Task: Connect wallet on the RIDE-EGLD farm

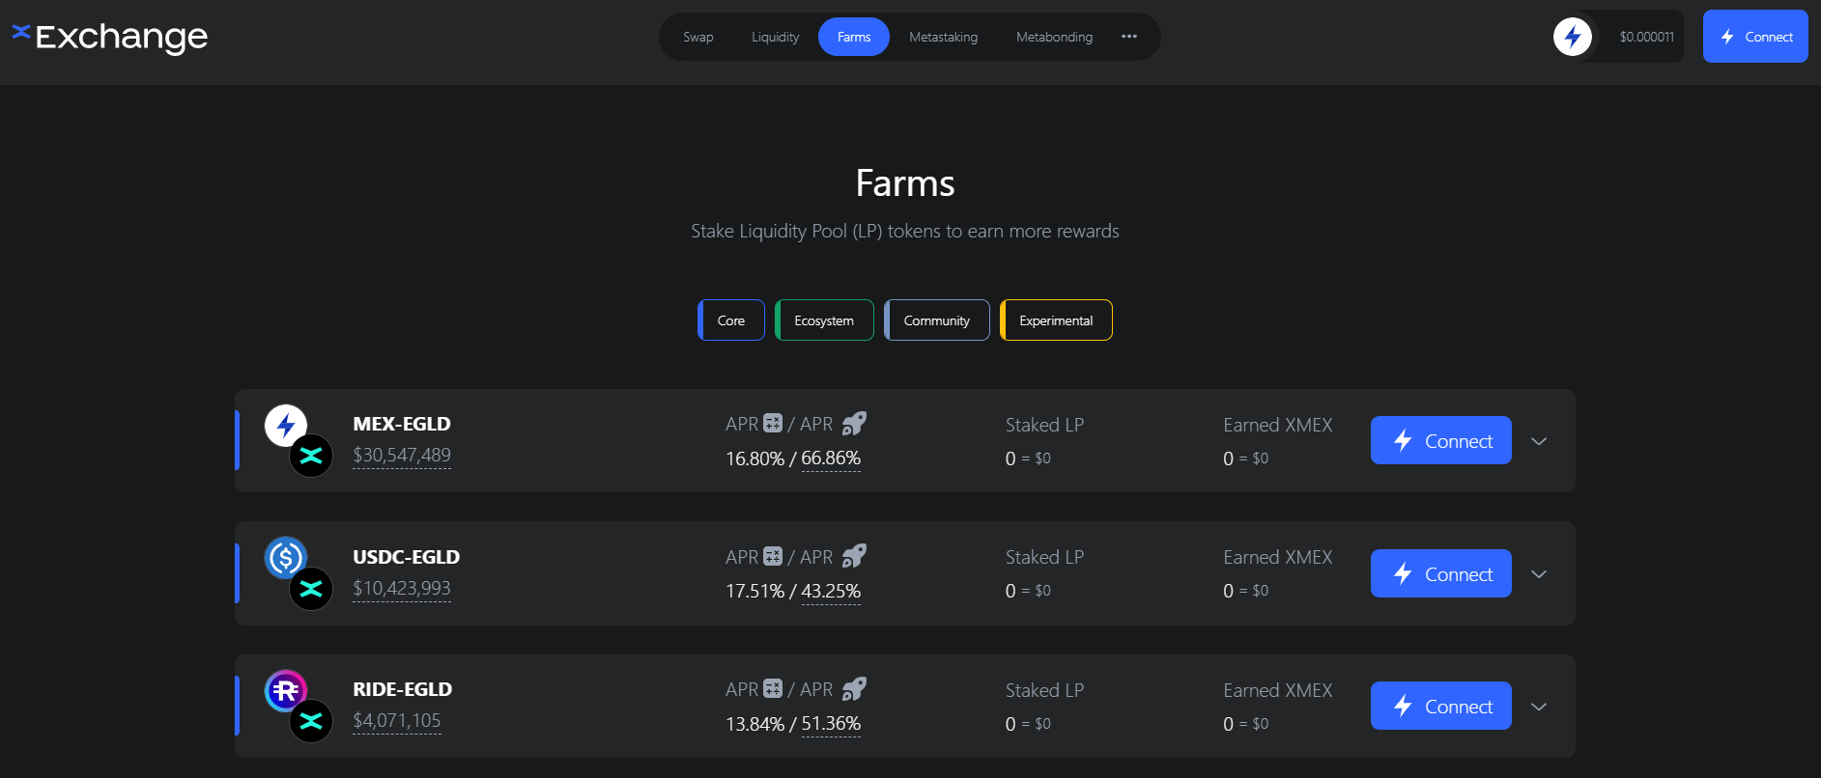Action: (1441, 706)
